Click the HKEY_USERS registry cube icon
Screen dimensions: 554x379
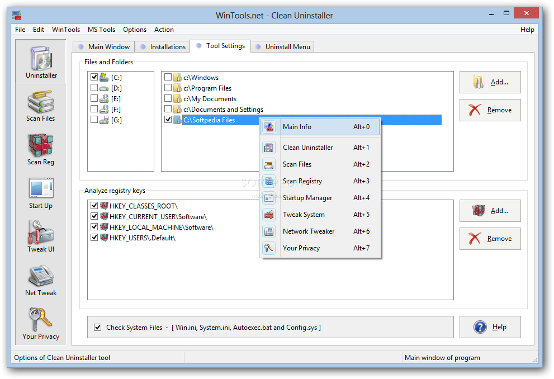click(104, 238)
